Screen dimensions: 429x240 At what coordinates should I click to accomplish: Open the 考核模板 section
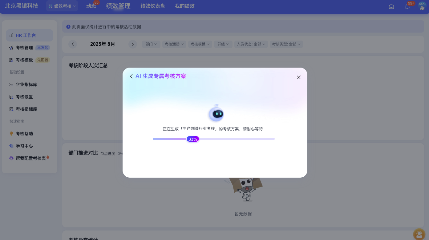(24, 60)
